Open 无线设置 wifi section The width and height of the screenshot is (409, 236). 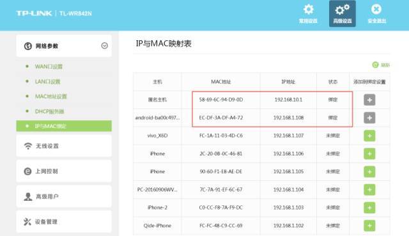pos(64,146)
